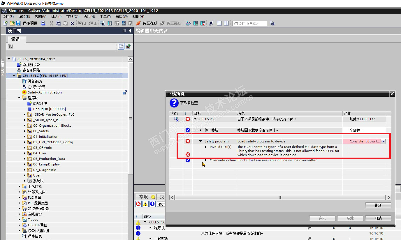Click the Start simulation toolbar icon

click(124, 23)
